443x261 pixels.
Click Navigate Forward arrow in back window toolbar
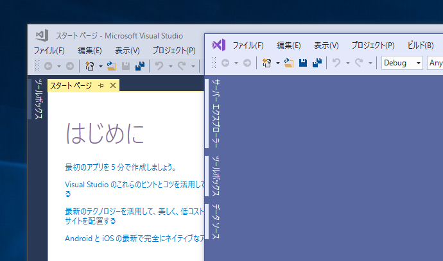(70, 66)
